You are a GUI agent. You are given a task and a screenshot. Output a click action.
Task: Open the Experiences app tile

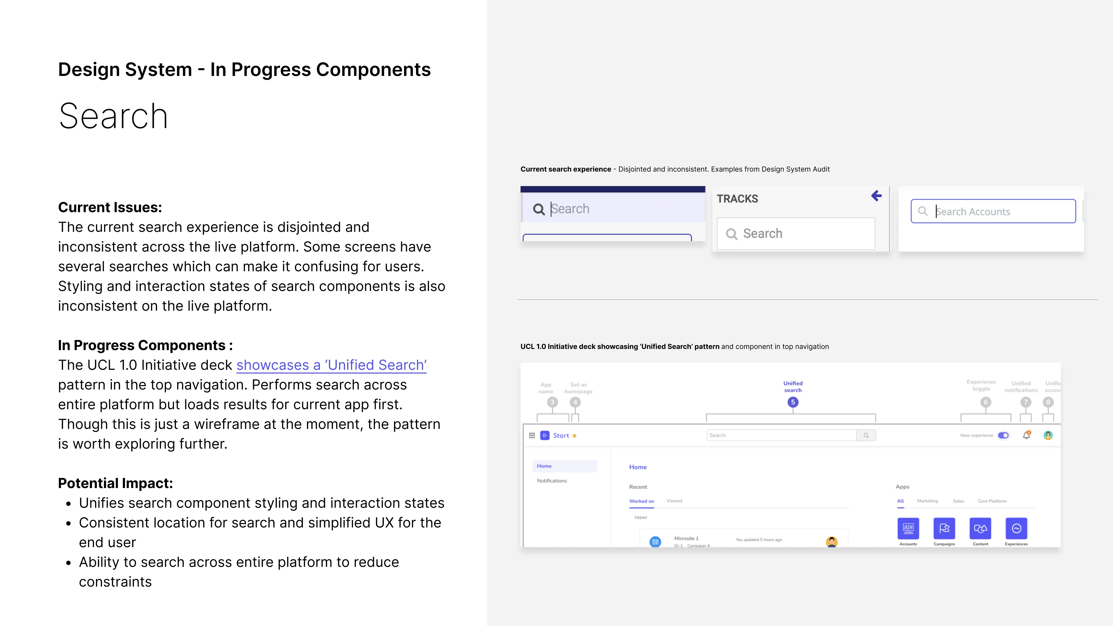[1016, 528]
